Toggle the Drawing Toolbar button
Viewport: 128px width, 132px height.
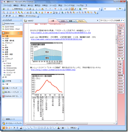coord(72,9)
